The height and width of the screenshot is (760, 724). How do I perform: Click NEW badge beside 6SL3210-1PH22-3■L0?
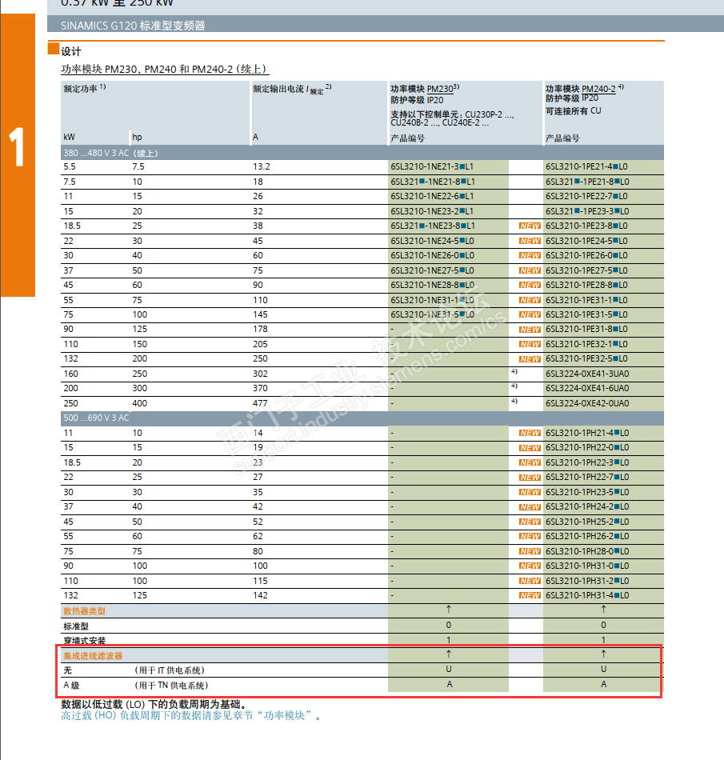530,462
